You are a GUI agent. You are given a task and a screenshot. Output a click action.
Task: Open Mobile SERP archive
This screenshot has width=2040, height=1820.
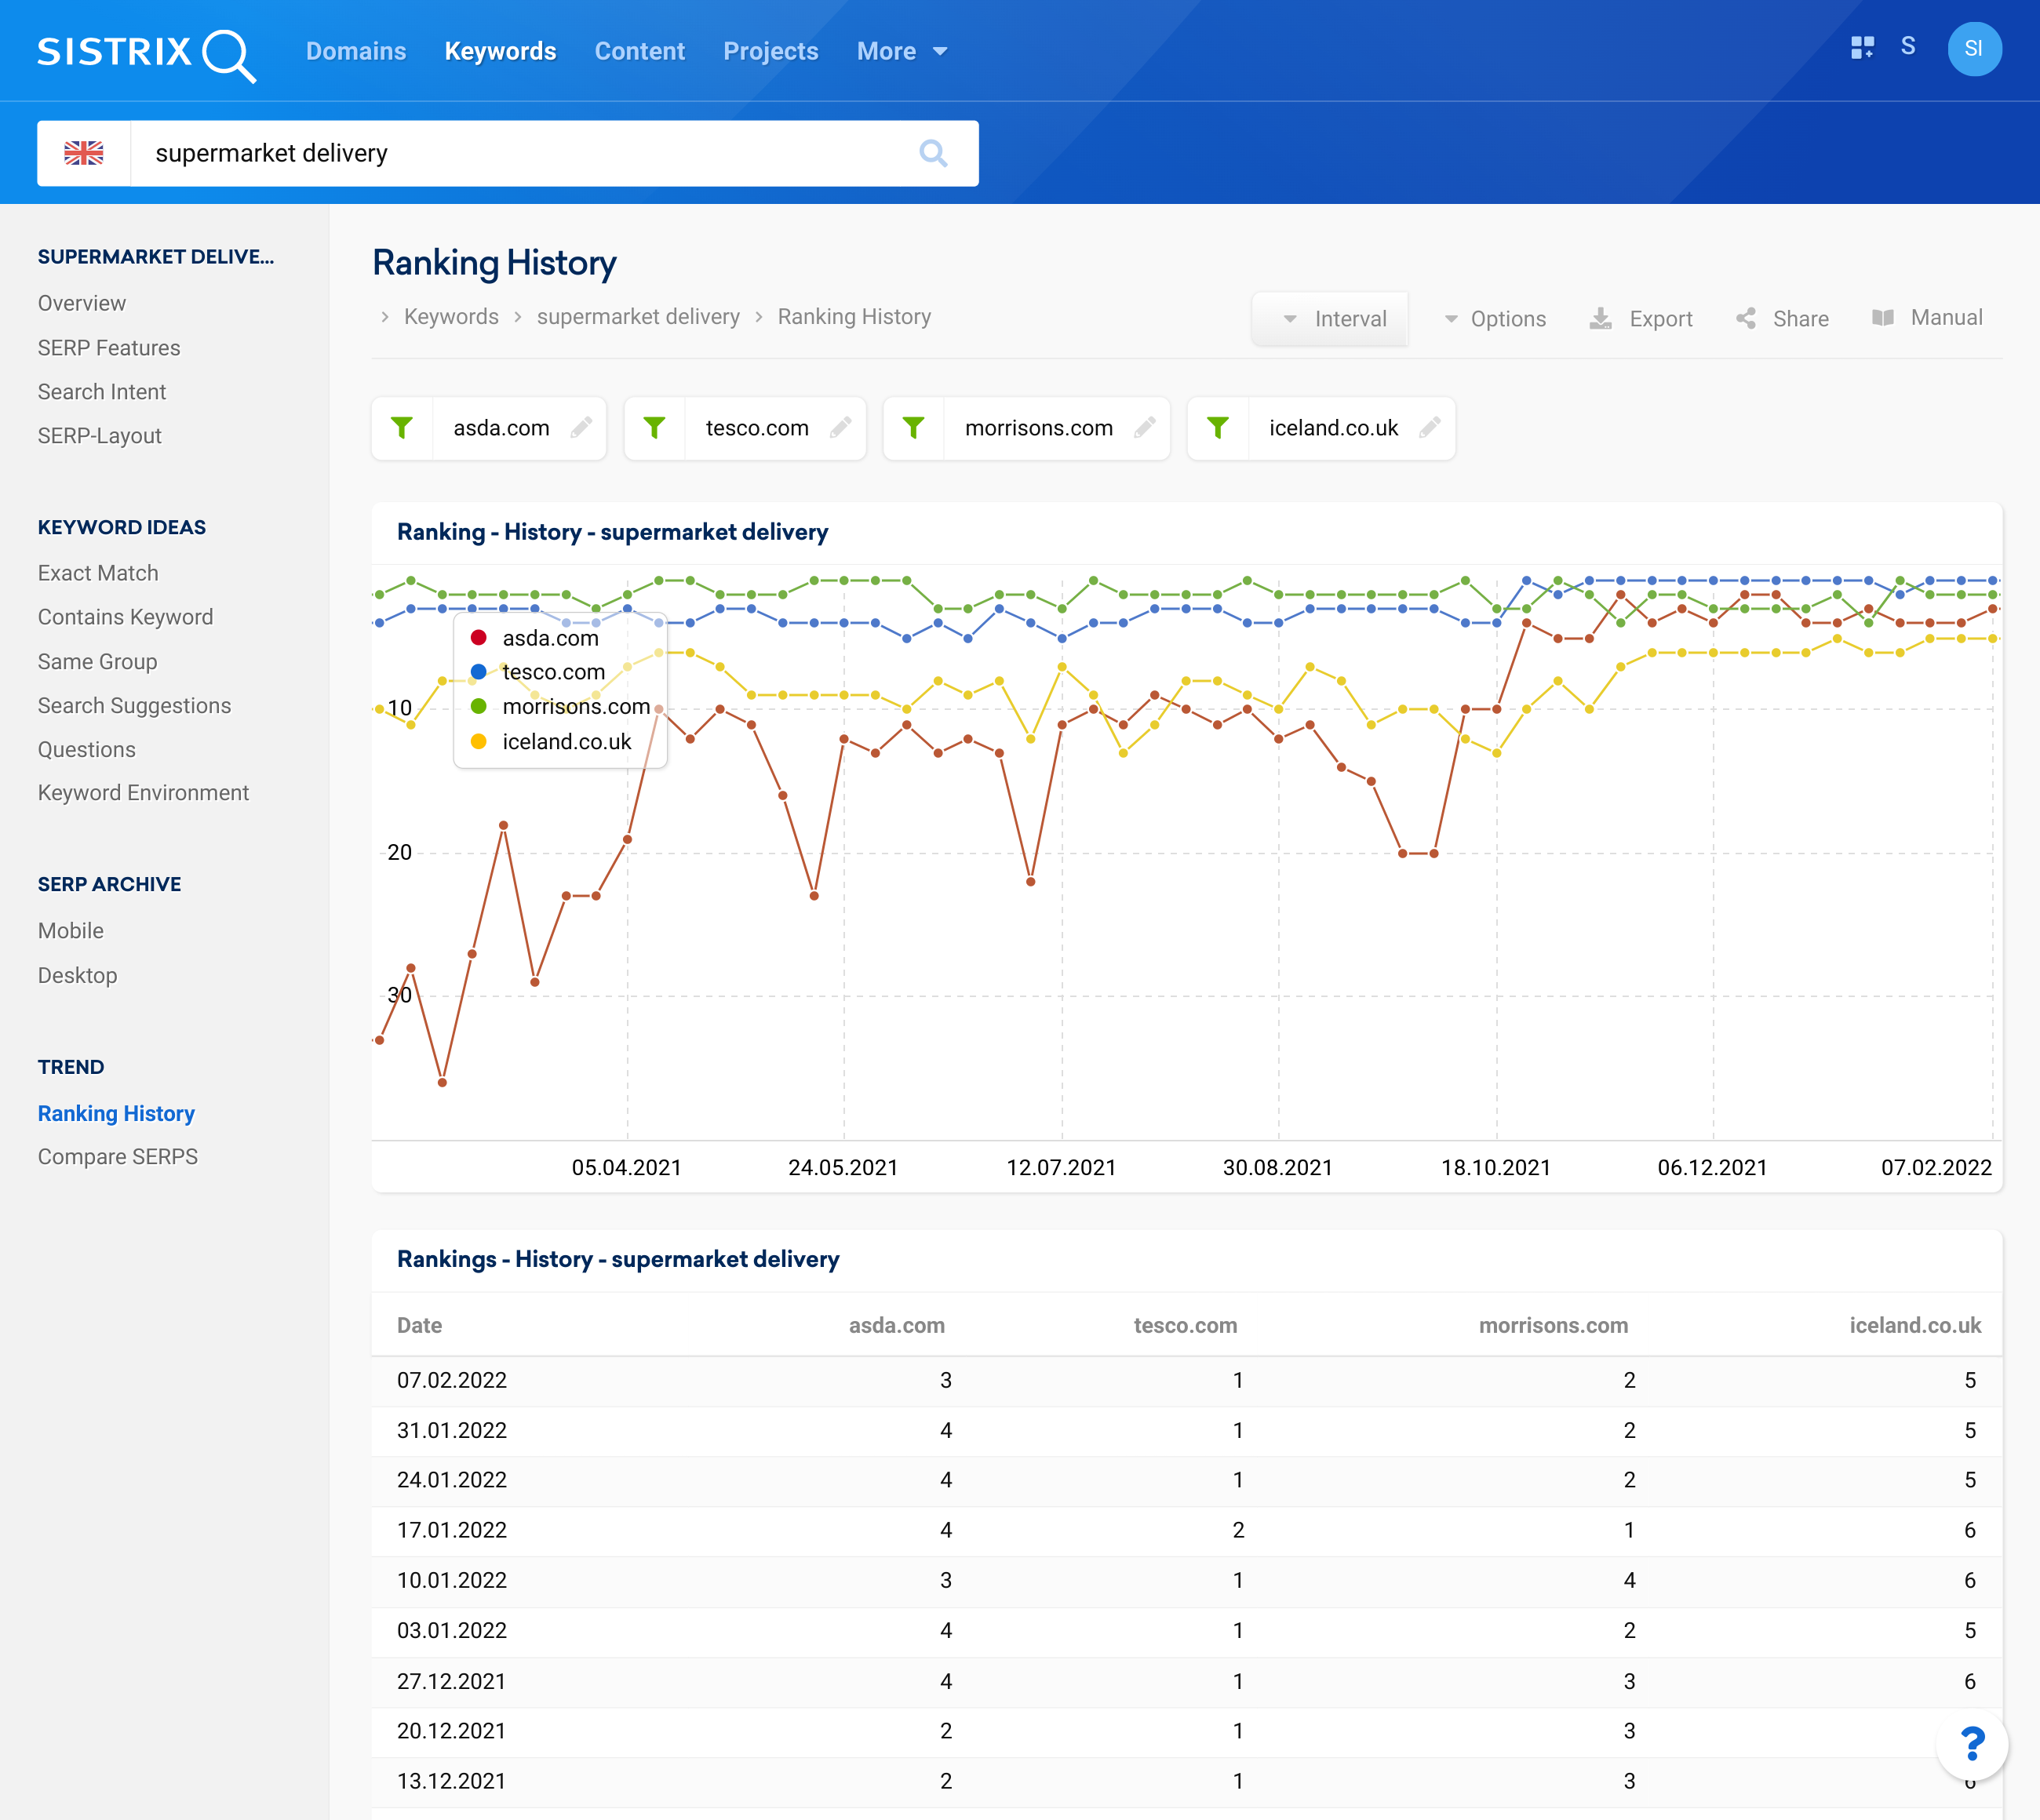click(71, 931)
